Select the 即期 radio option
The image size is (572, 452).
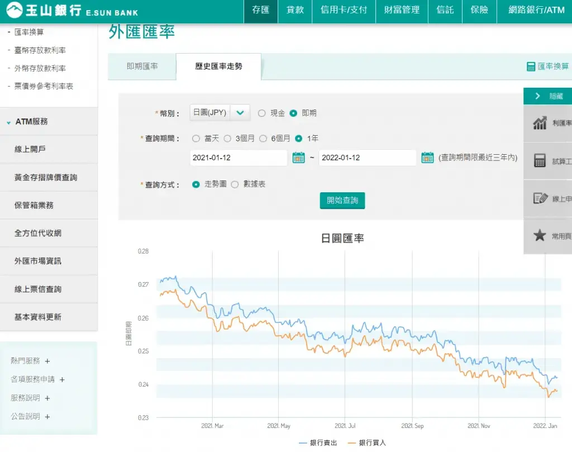click(x=293, y=113)
